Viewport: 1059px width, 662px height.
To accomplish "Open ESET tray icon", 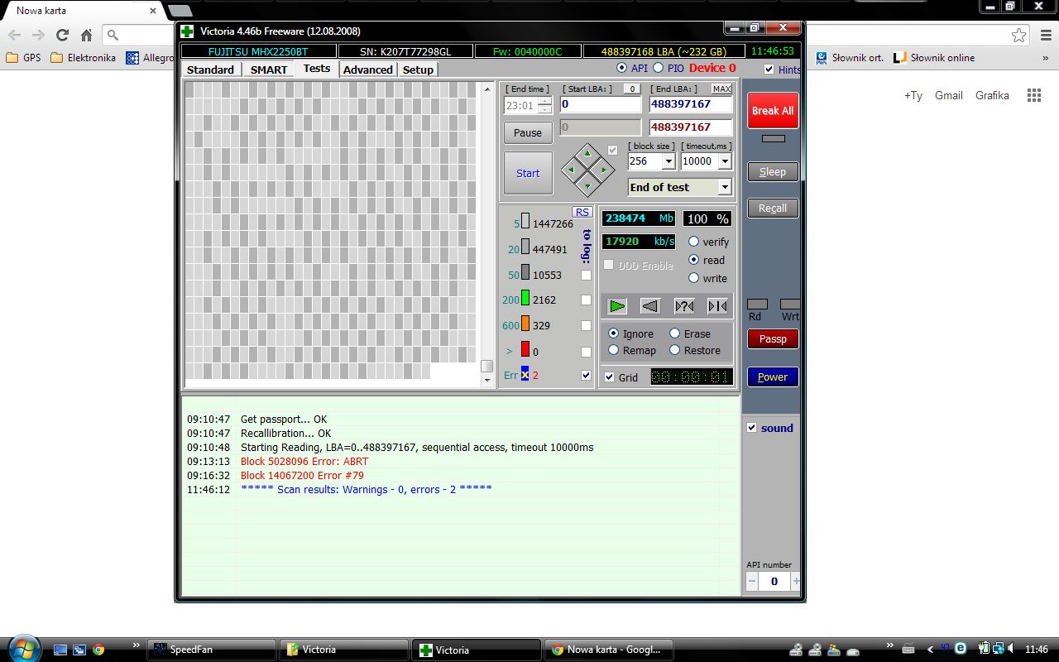I will pyautogui.click(x=961, y=649).
